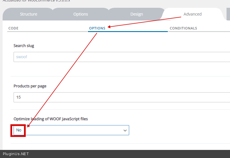Select the Advanced tab

tap(192, 14)
